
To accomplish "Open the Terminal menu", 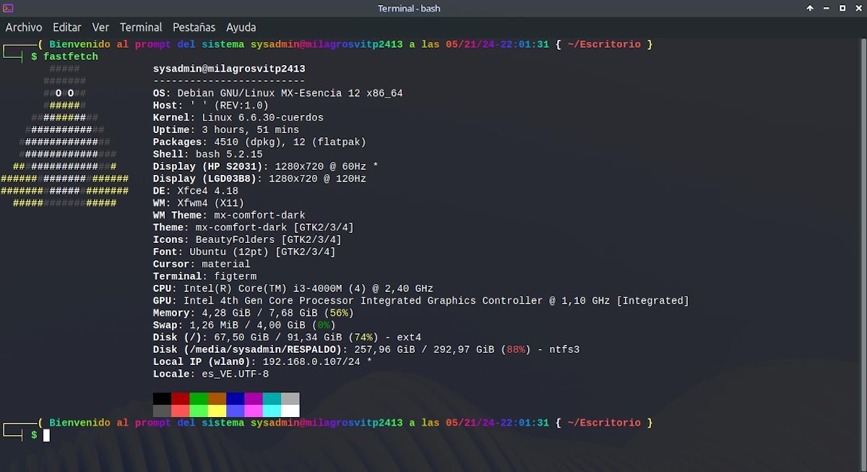I will tap(141, 27).
